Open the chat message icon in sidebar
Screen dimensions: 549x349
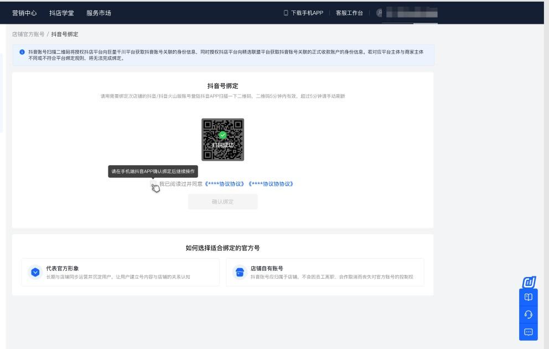tap(529, 332)
